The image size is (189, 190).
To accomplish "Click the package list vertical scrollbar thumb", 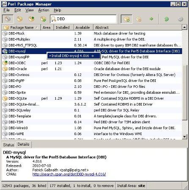I will coord(184,93).
